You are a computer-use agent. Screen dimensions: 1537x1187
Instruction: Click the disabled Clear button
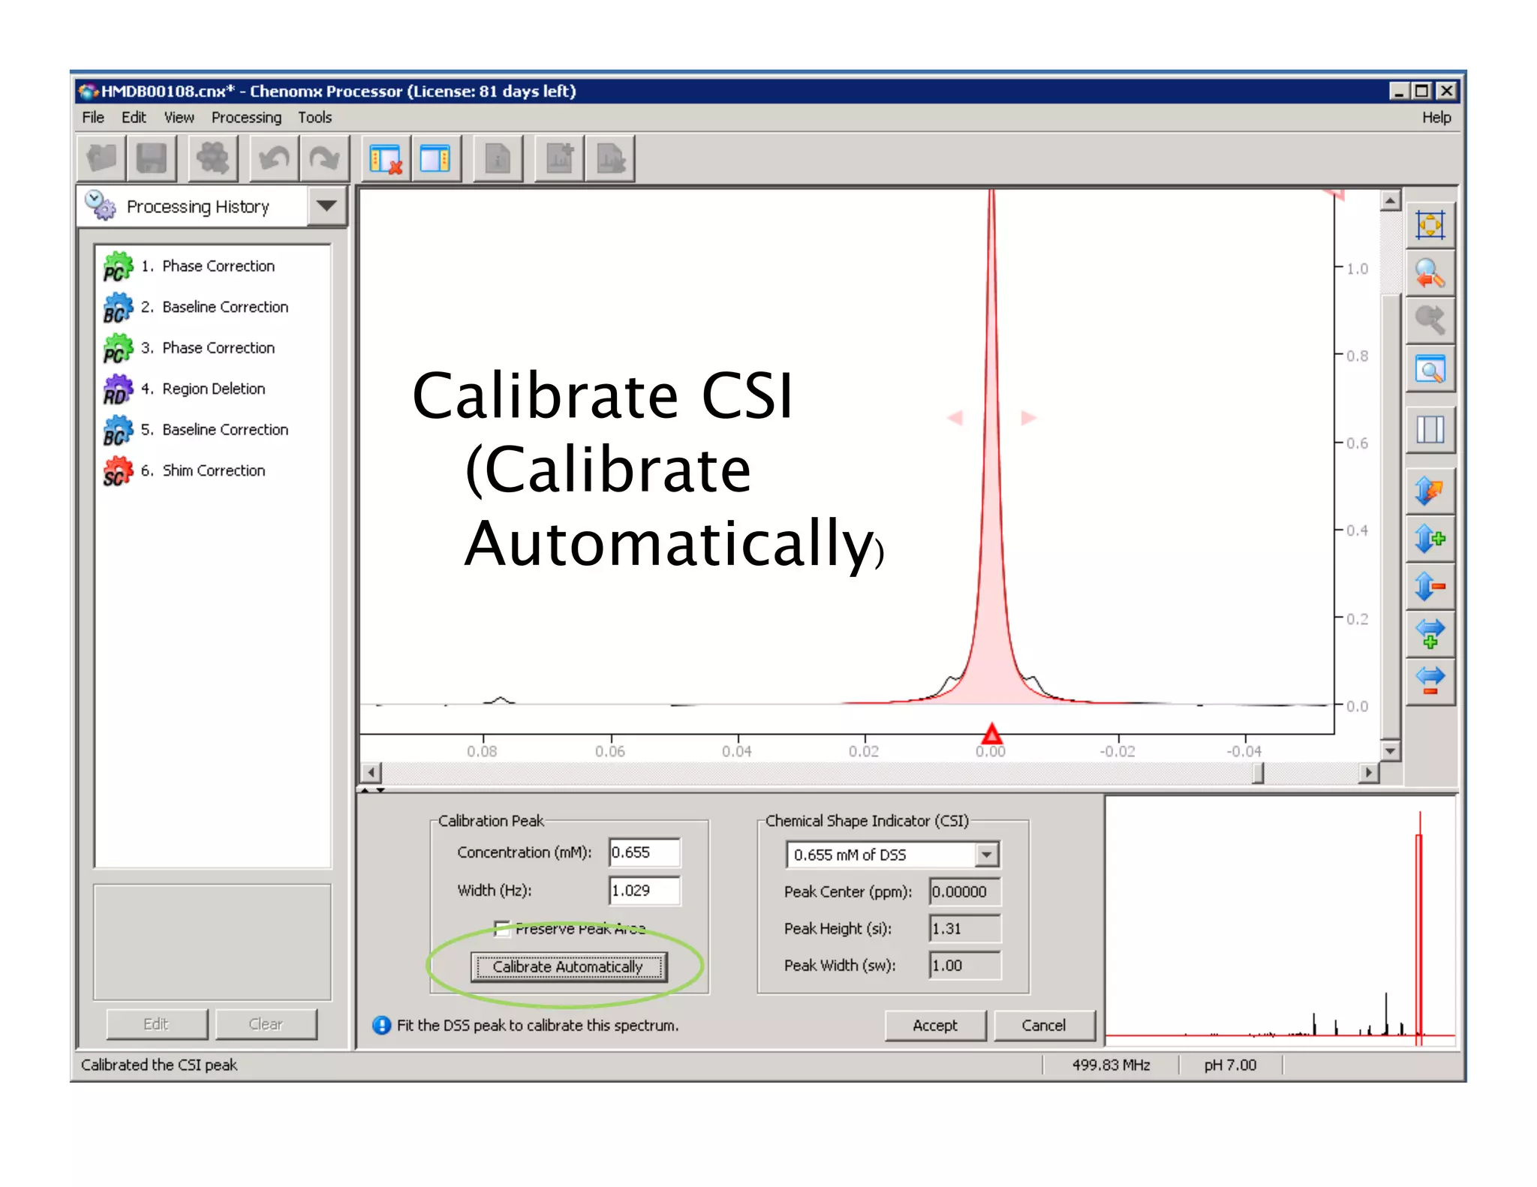tap(266, 1024)
